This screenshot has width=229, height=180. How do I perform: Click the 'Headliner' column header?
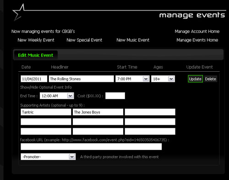coord(60,67)
